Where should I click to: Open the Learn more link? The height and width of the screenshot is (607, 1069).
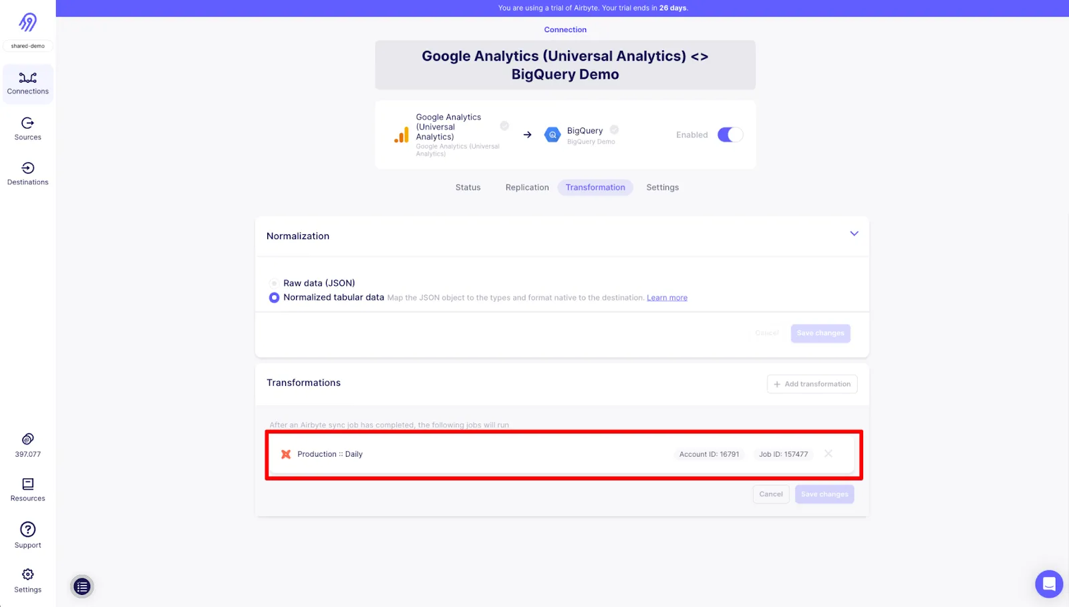[x=667, y=298]
